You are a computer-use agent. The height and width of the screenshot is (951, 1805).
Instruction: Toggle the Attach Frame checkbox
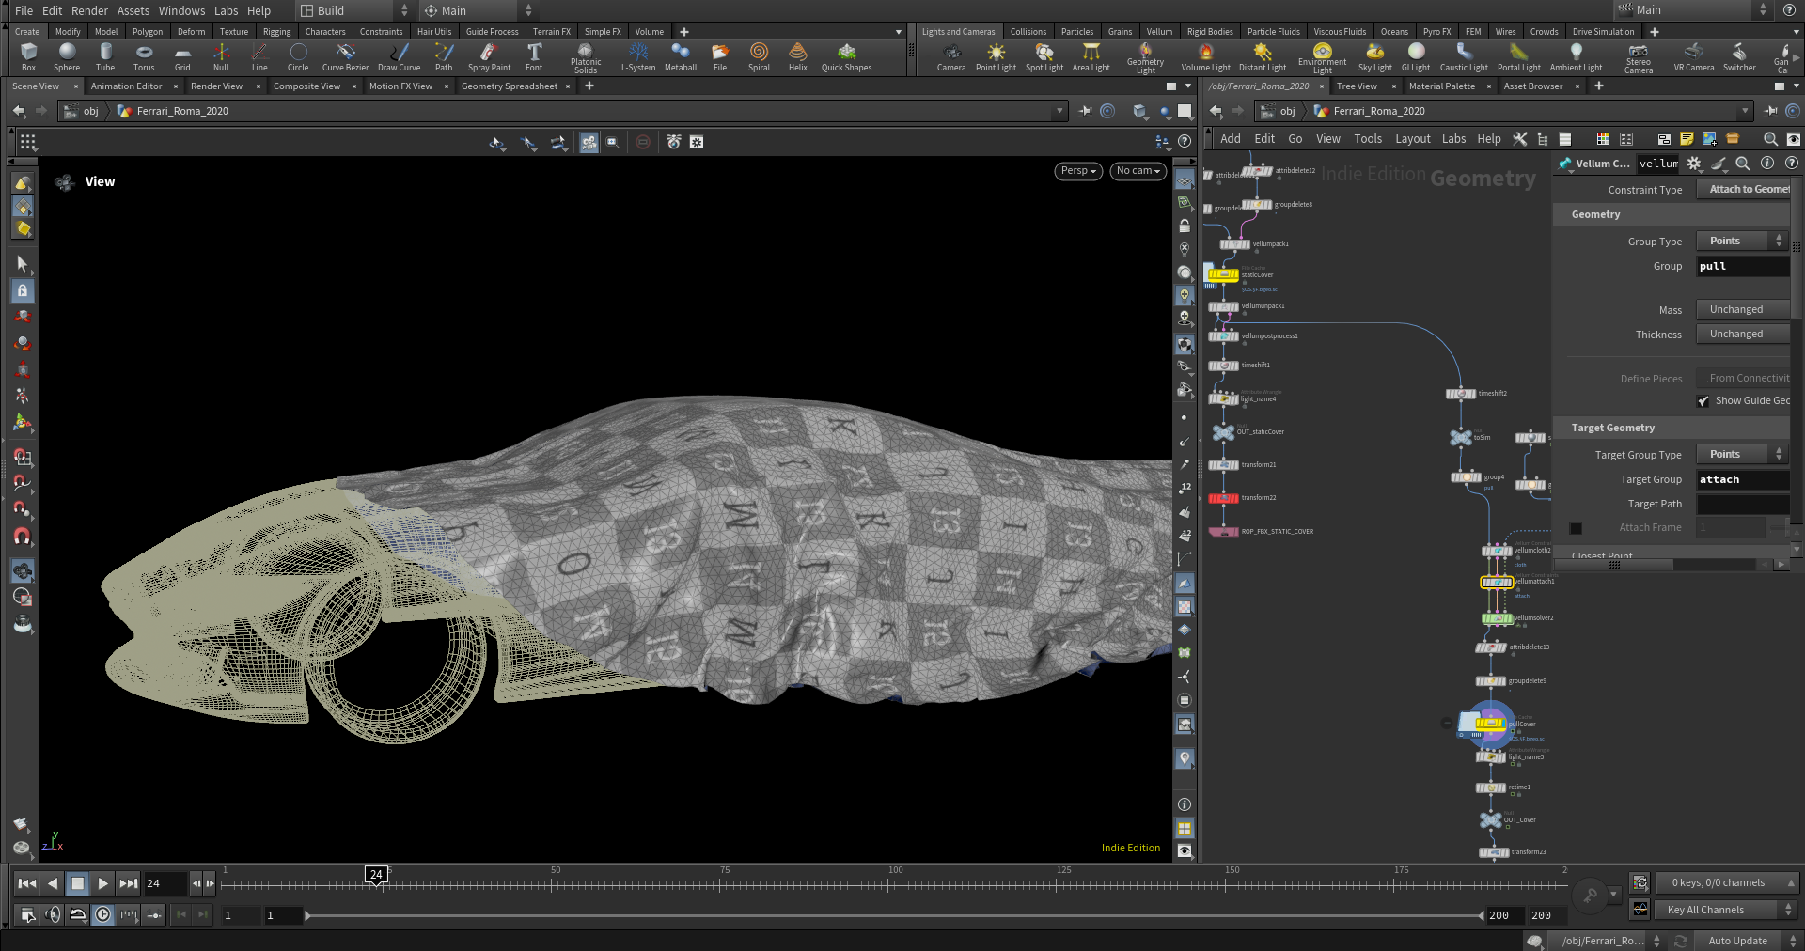(x=1576, y=528)
